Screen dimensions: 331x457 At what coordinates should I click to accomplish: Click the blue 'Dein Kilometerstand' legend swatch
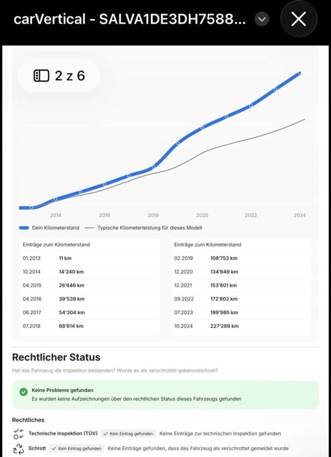click(24, 228)
